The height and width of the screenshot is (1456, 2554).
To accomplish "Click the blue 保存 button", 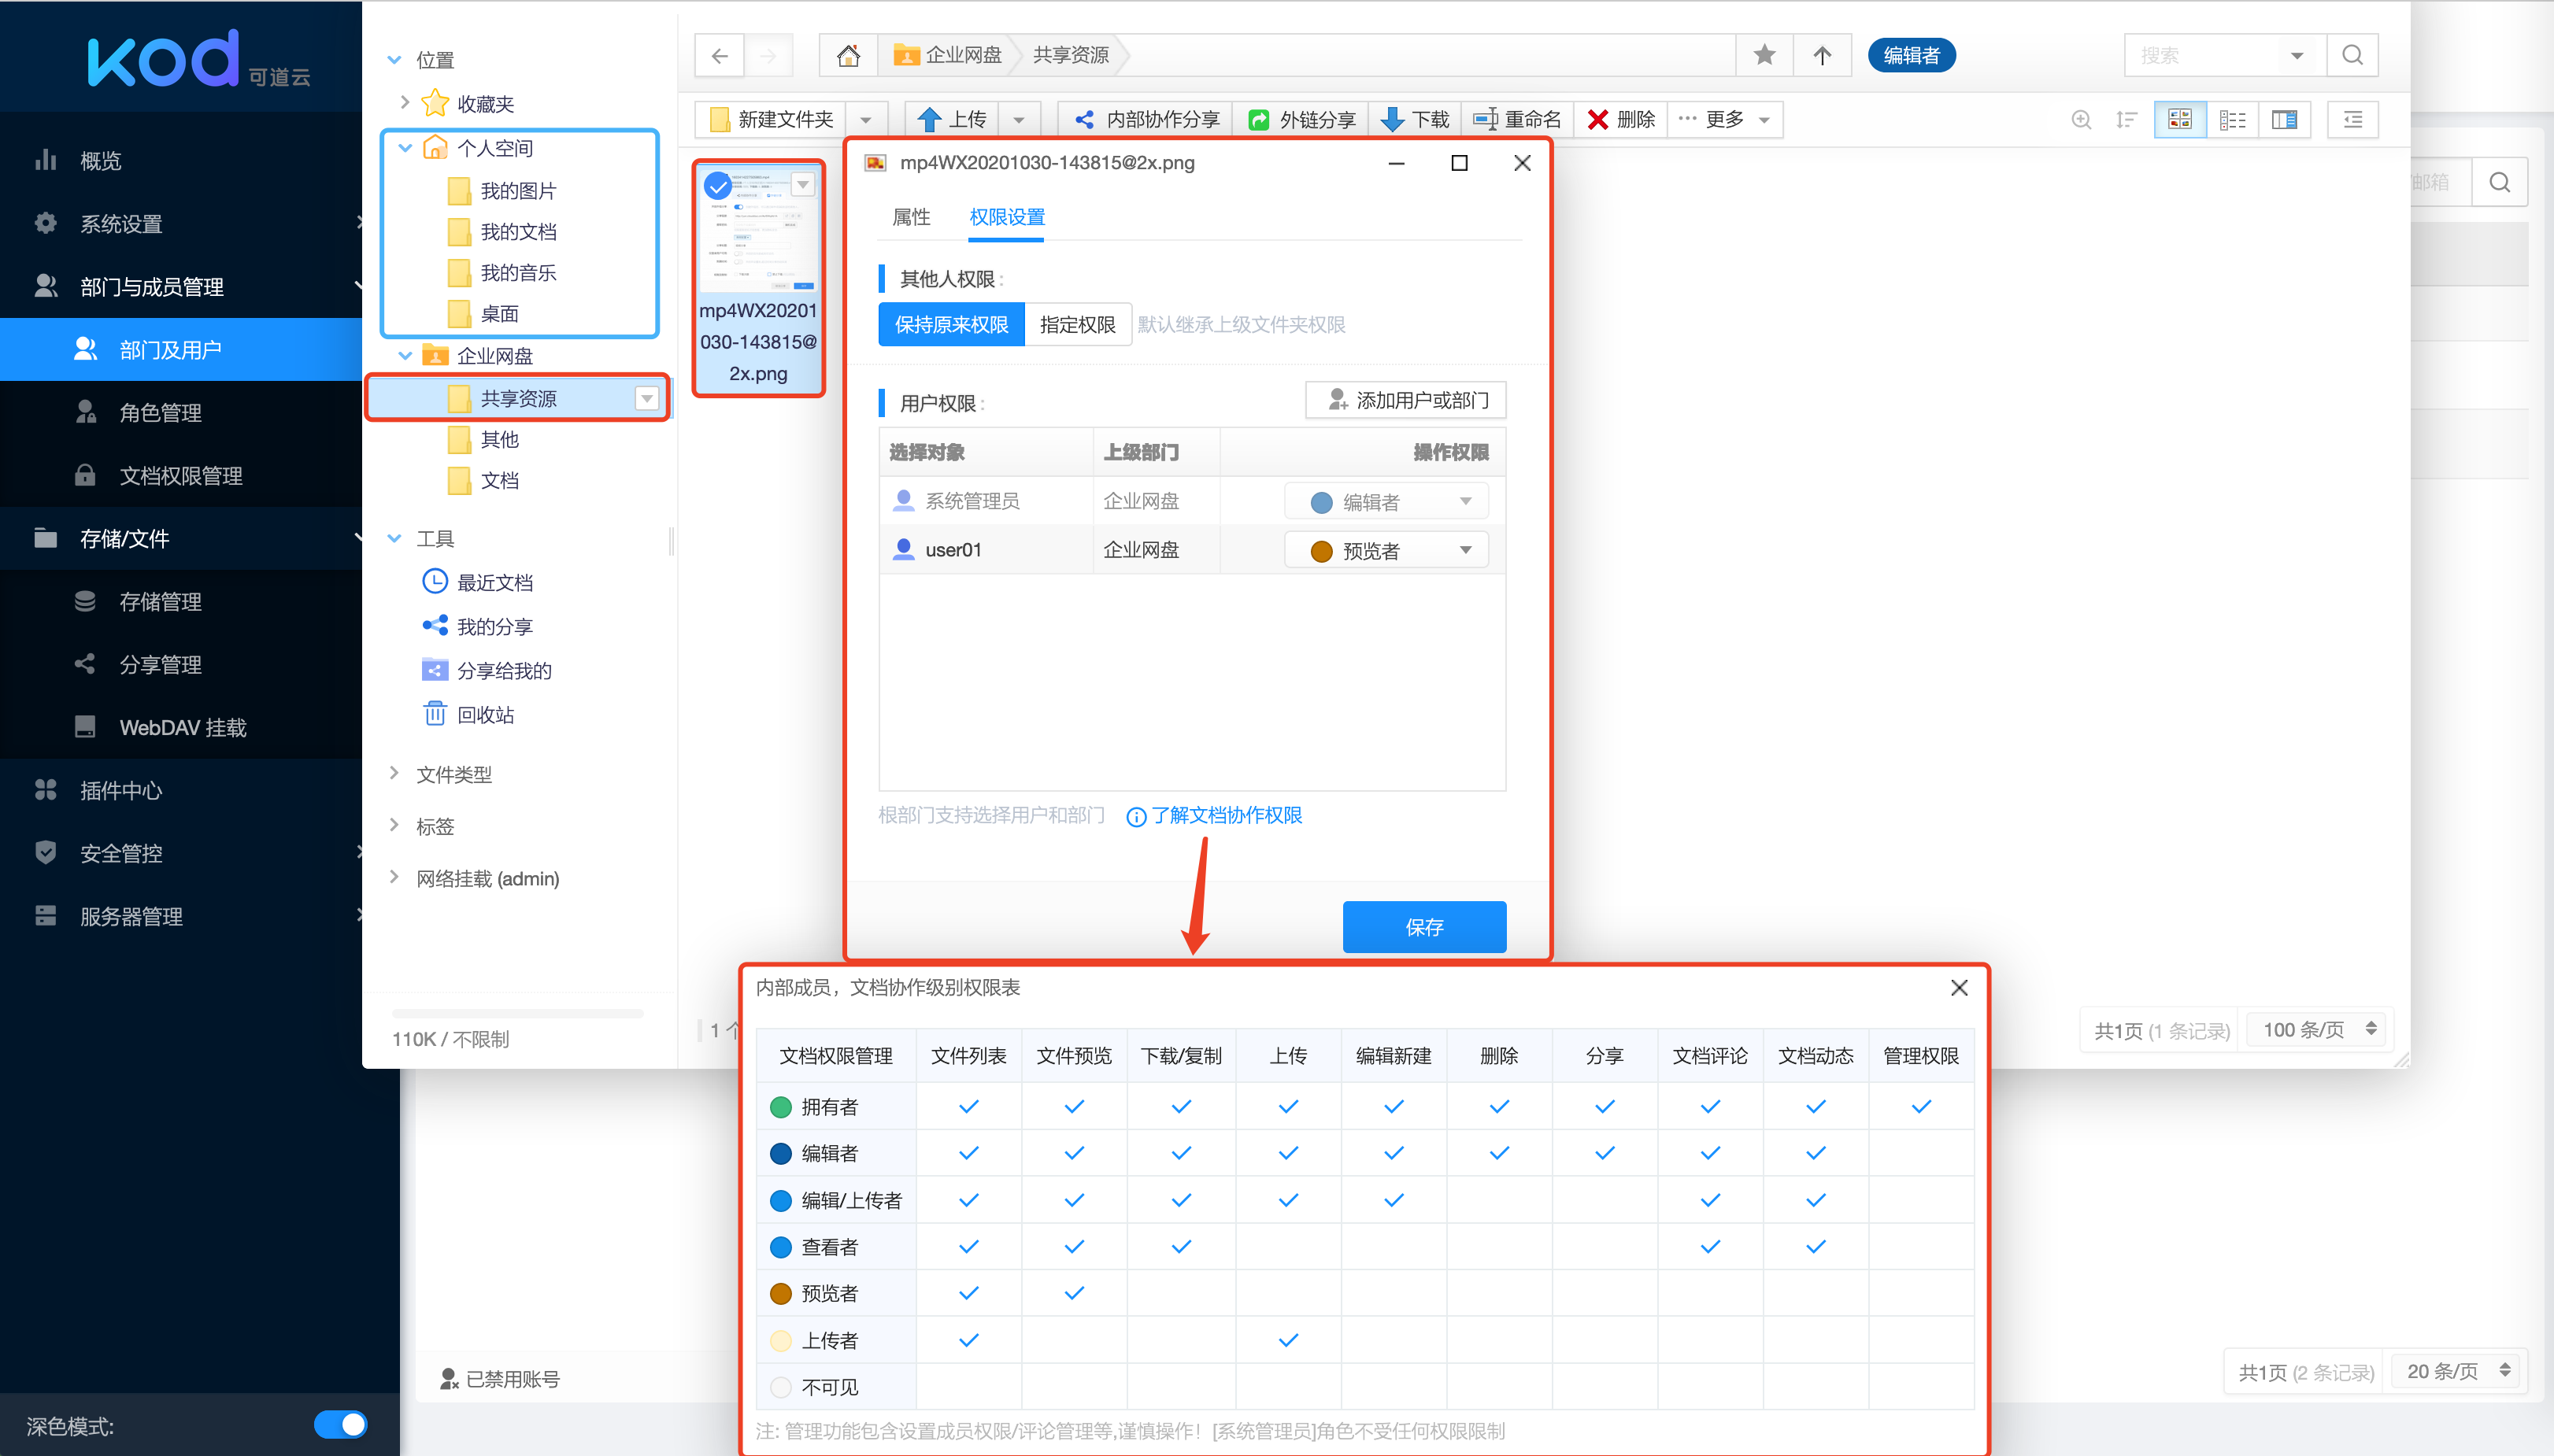I will pos(1423,926).
